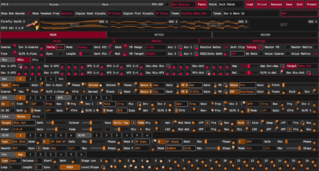This screenshot has height=171, width=319.
Task: Select the OSC 2 FM waveform display
Action: click(x=145, y=24)
